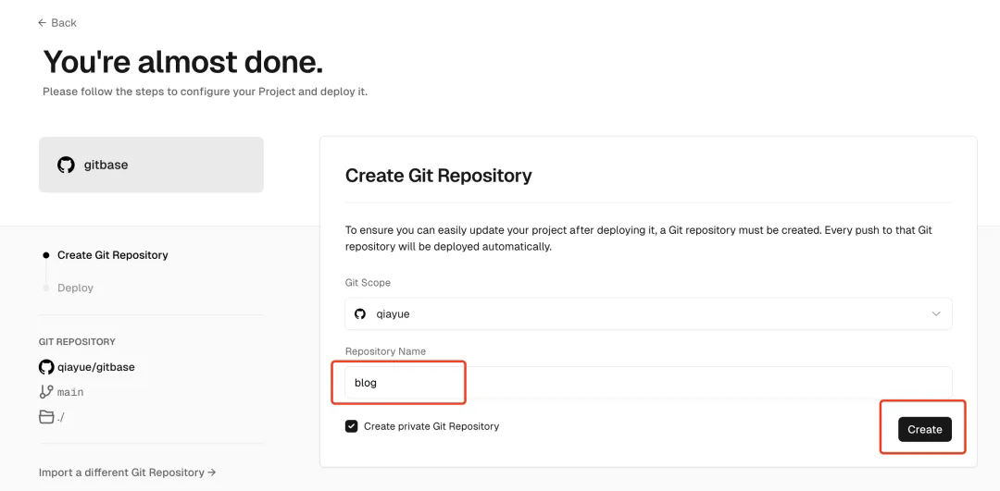Click the GitHub icon next to qiayue/gitbase
The width and height of the screenshot is (1000, 491).
tap(46, 367)
